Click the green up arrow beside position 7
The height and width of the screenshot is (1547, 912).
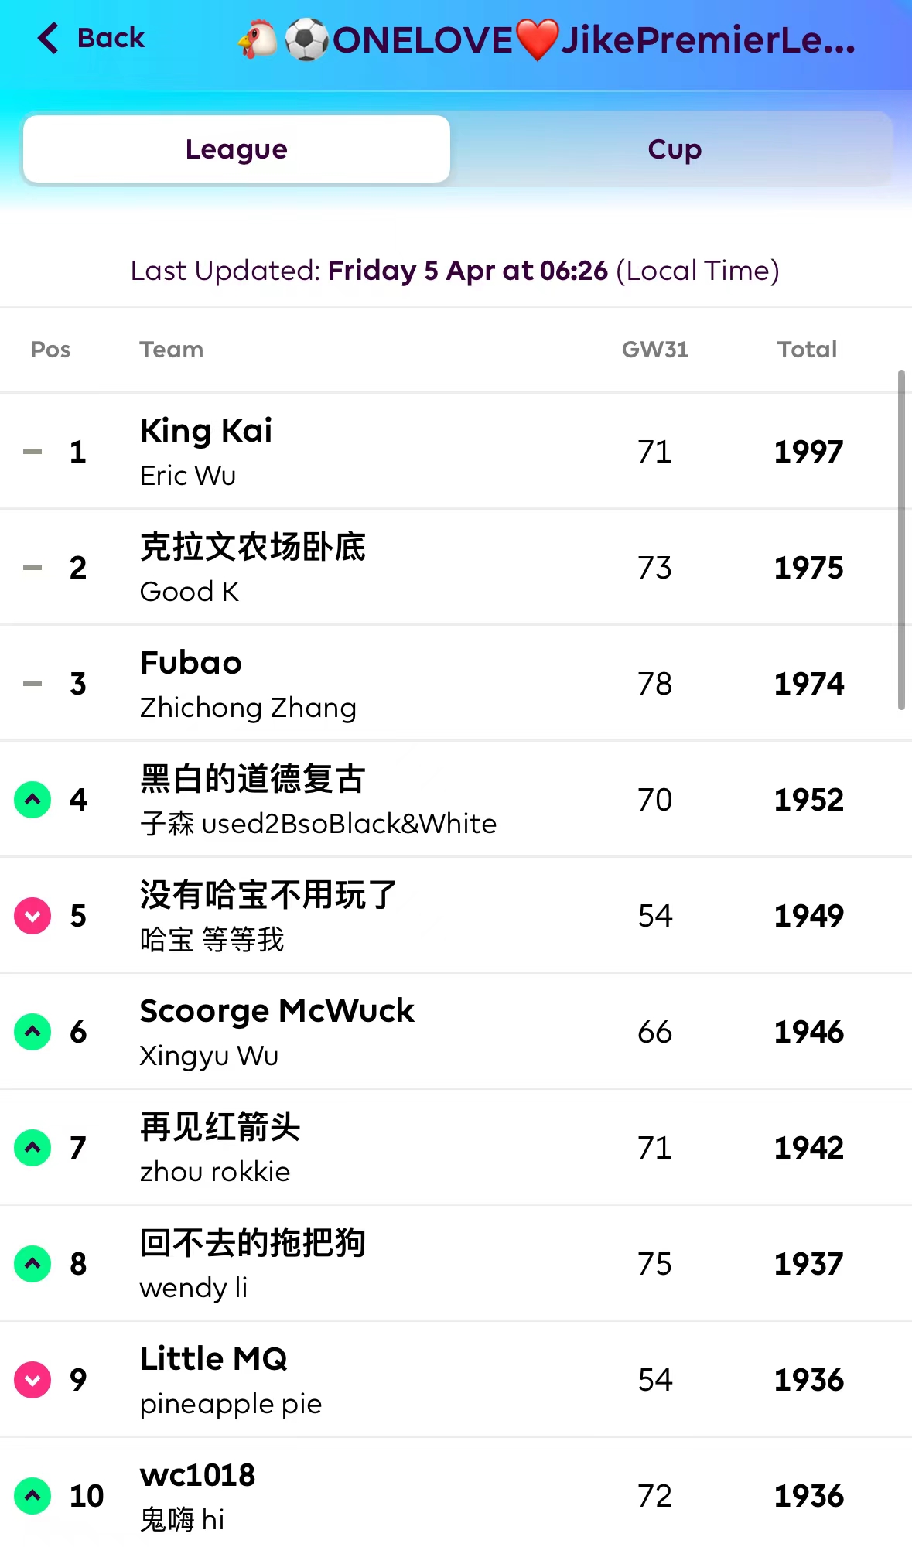[x=32, y=1148]
